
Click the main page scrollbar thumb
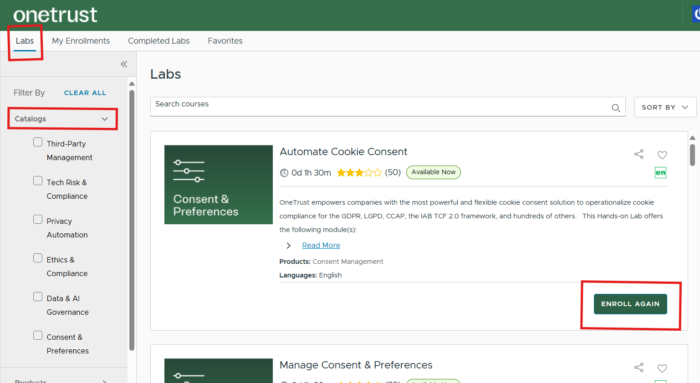pos(692,155)
